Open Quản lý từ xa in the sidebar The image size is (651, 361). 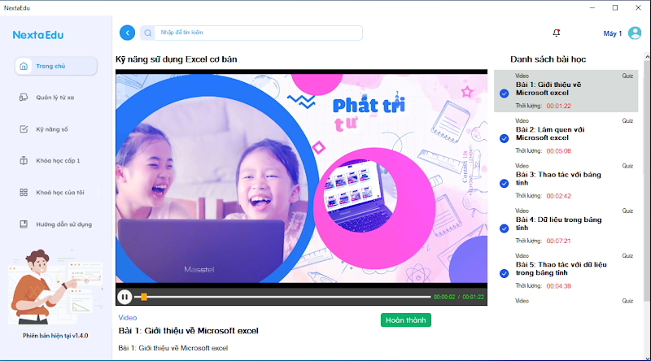point(56,98)
